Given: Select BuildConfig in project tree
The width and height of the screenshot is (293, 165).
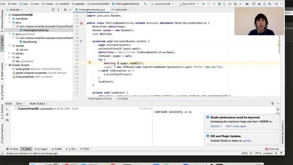Looking at the screenshot, I should click(x=30, y=42).
